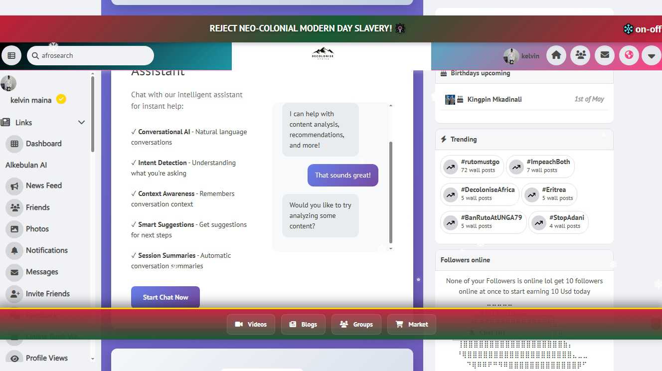Expand the caret dropdown in top right
Image resolution: width=662 pixels, height=371 pixels.
coord(651,55)
